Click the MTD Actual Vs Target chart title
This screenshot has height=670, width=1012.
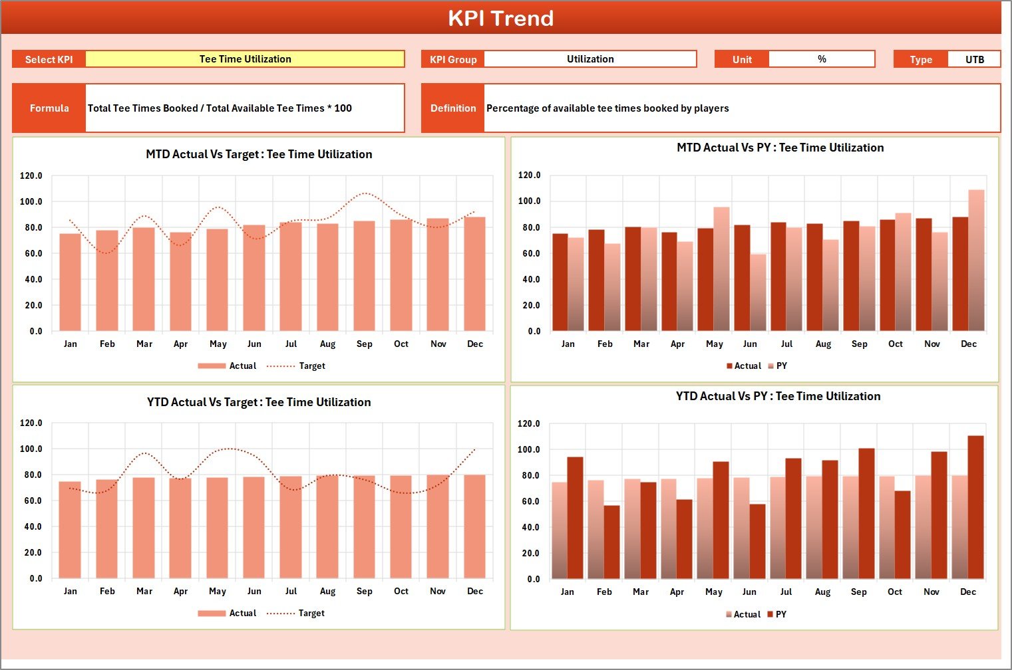tap(259, 154)
